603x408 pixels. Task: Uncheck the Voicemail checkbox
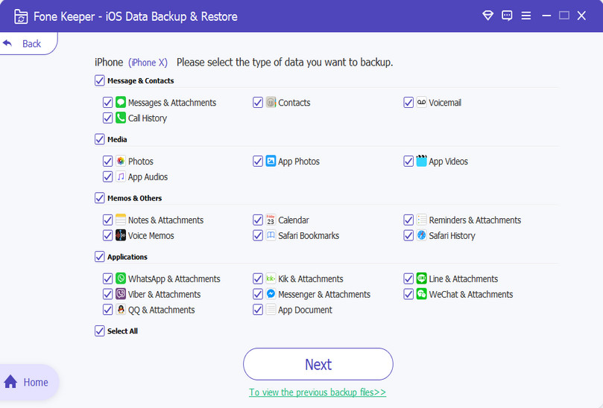(x=408, y=103)
